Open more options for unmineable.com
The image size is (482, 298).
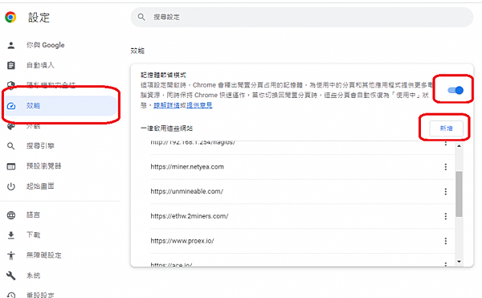pyautogui.click(x=445, y=192)
